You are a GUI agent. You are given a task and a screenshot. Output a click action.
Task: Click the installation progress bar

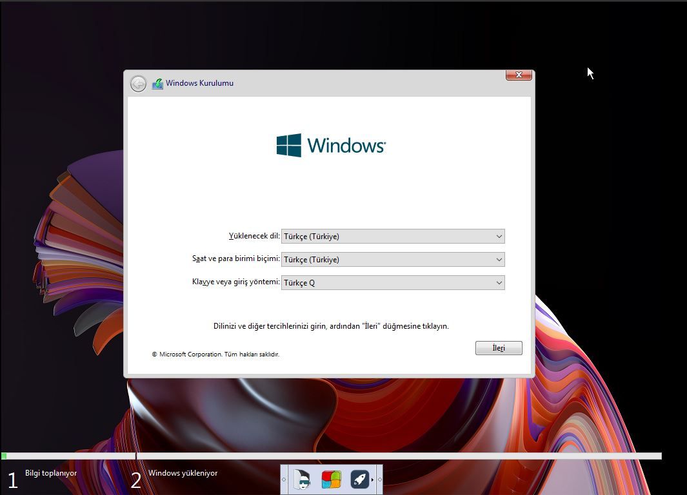331,456
